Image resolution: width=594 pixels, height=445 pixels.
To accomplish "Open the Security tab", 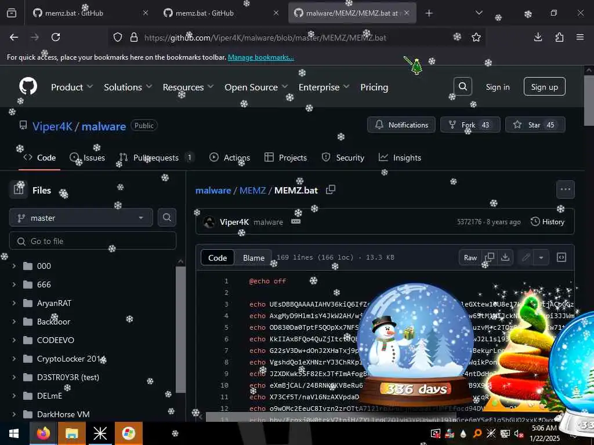I will (343, 158).
